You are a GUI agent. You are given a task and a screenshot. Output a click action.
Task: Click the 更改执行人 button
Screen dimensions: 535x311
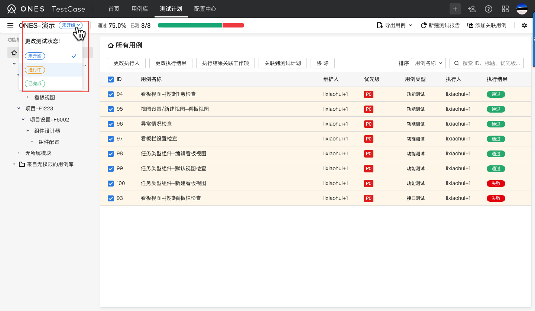click(x=126, y=63)
